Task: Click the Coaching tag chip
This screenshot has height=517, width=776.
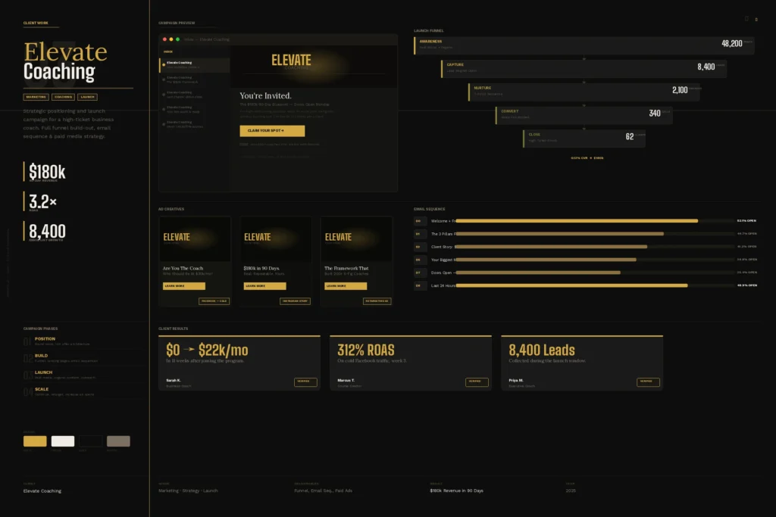Action: (63, 97)
